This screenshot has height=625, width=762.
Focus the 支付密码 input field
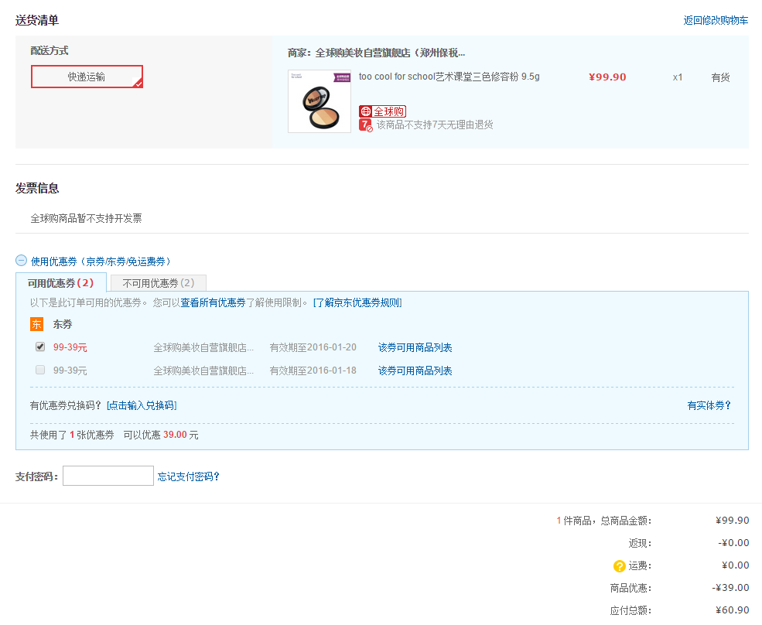[108, 476]
